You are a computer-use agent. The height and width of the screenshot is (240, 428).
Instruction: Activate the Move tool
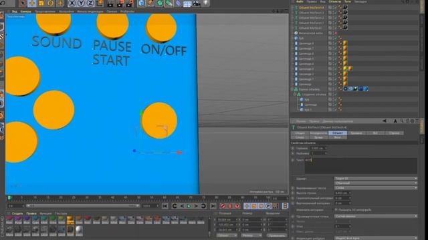coord(32,3)
